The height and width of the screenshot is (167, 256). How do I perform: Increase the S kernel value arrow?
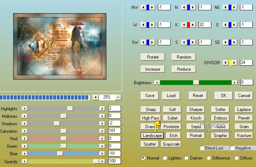pyautogui.click(x=193, y=42)
